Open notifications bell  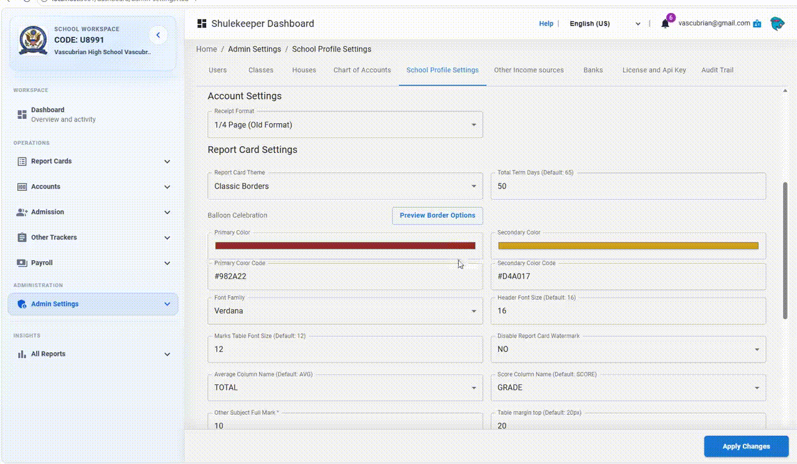tap(665, 24)
